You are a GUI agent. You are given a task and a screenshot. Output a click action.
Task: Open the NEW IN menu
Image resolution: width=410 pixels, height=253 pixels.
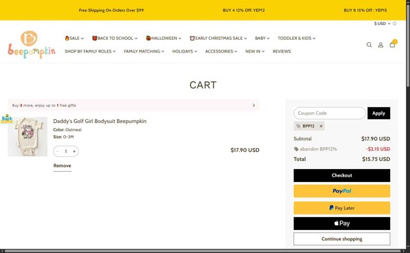click(x=255, y=51)
